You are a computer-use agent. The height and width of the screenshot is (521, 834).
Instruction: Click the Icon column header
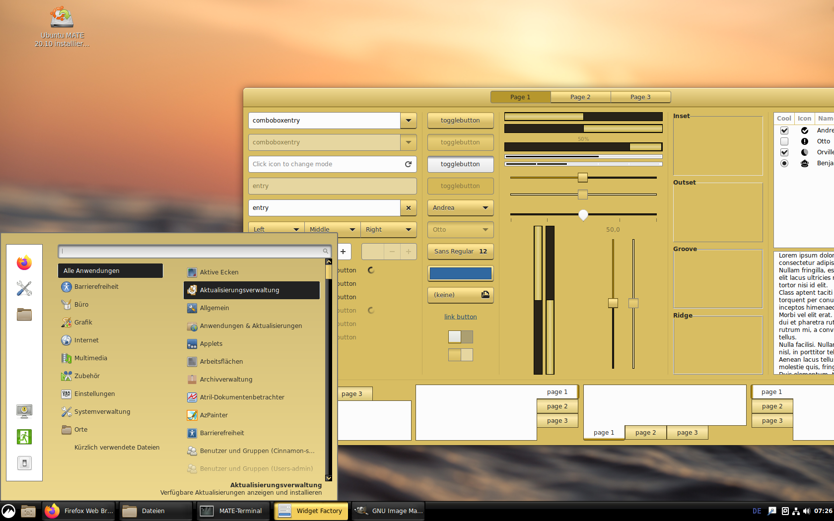(x=804, y=118)
